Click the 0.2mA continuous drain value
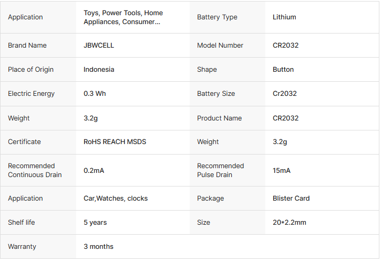This screenshot has width=382, height=263. point(94,170)
